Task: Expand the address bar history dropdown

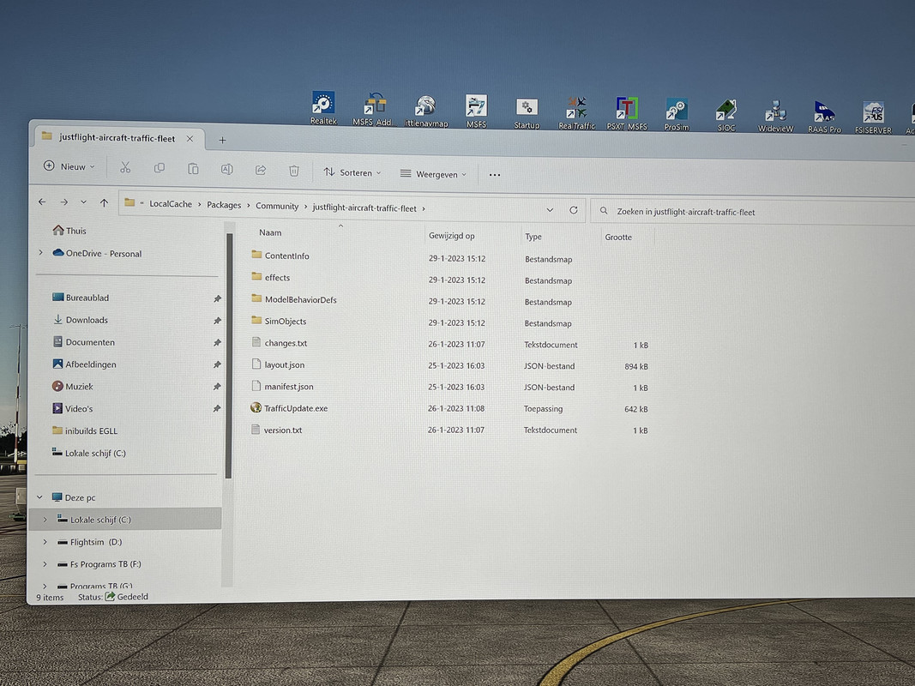Action: 550,209
